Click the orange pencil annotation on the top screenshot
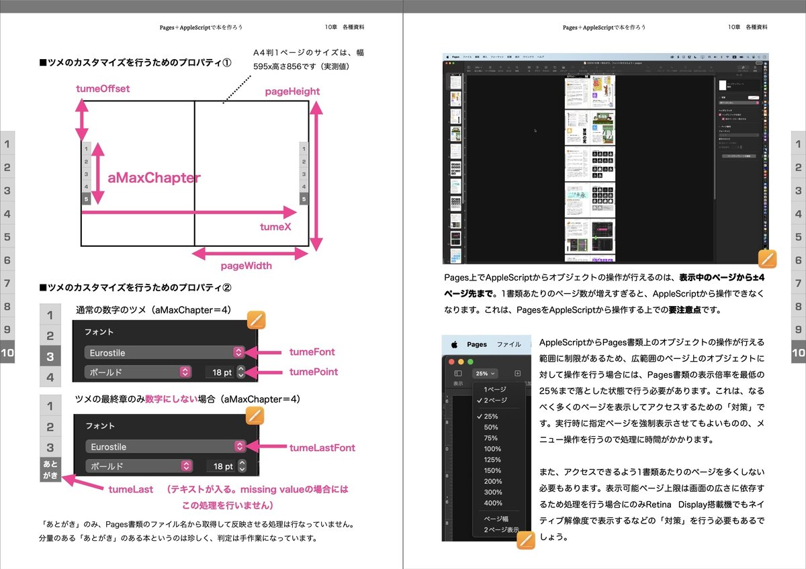The width and height of the screenshot is (806, 569). (768, 258)
